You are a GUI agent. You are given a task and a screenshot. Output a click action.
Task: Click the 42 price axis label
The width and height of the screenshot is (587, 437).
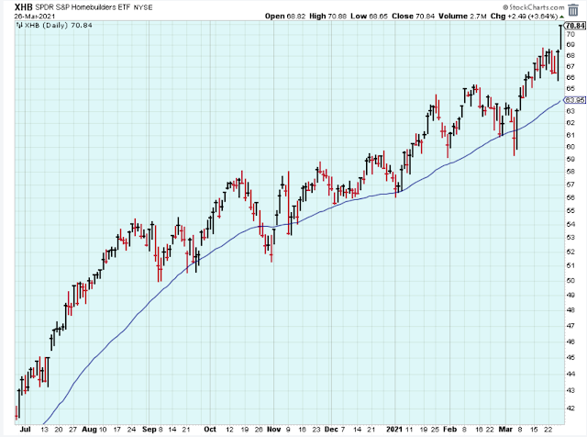pos(570,409)
